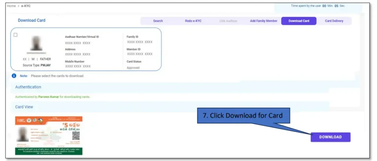Click the Approved card status

pyautogui.click(x=133, y=68)
